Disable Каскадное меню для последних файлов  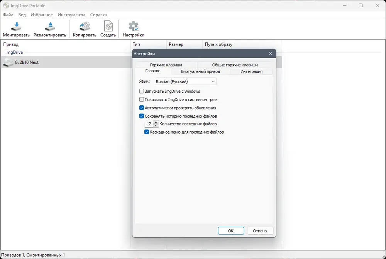point(146,132)
